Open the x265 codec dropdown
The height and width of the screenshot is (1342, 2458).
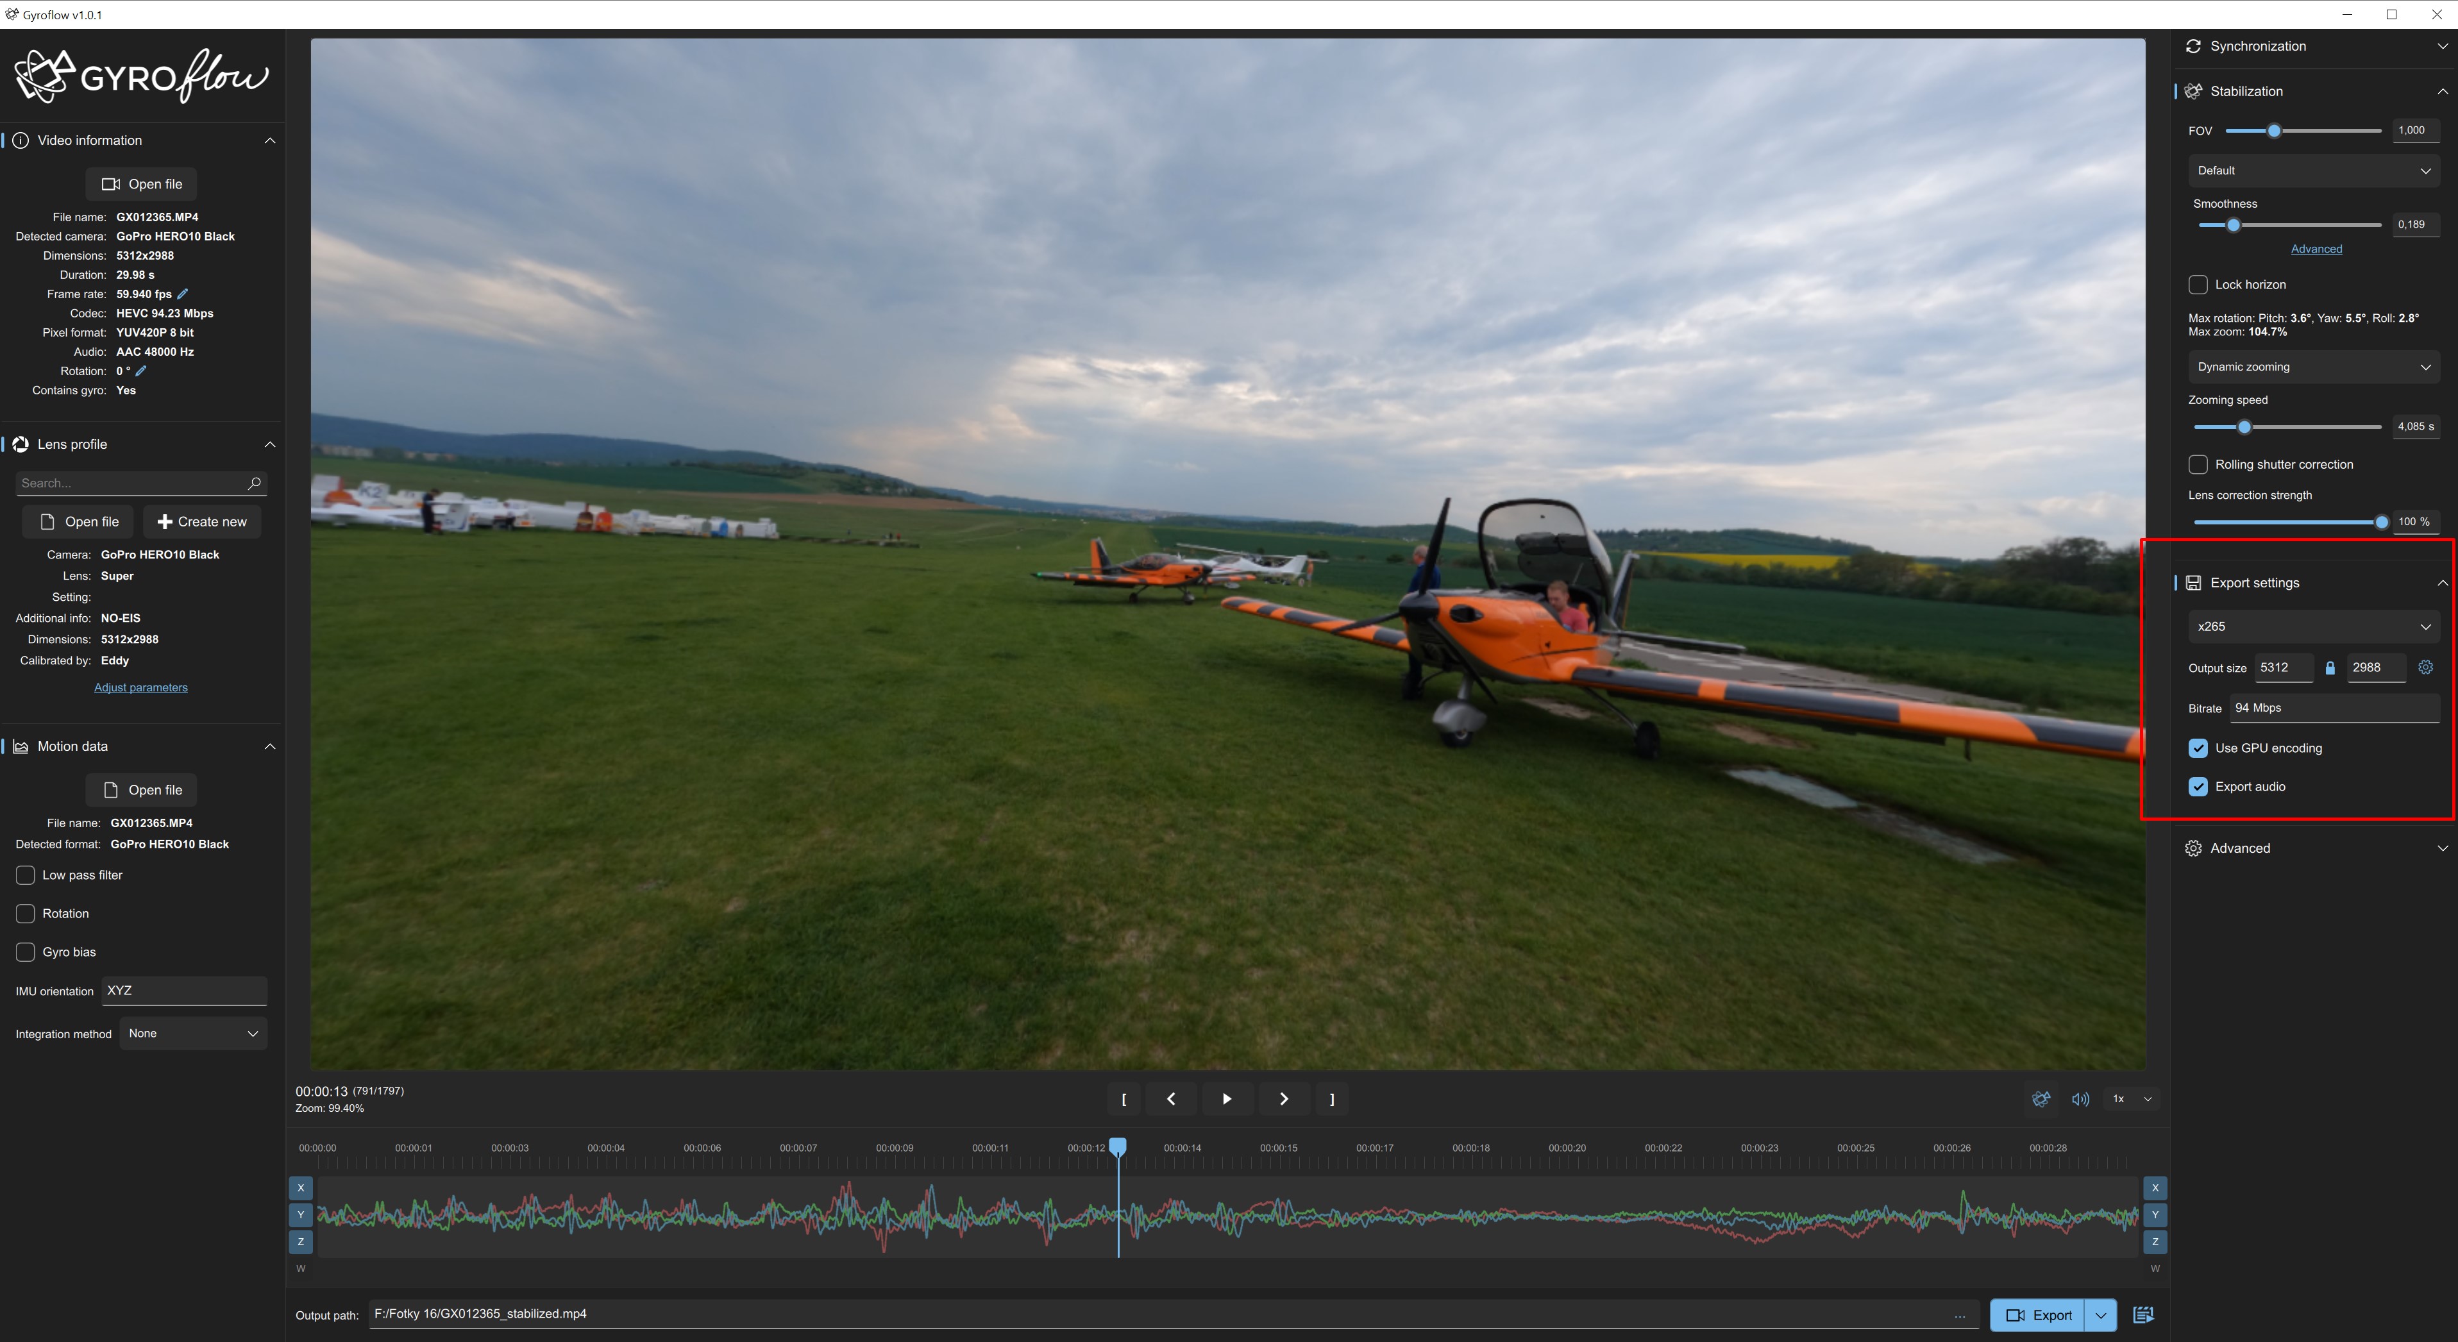(2313, 626)
